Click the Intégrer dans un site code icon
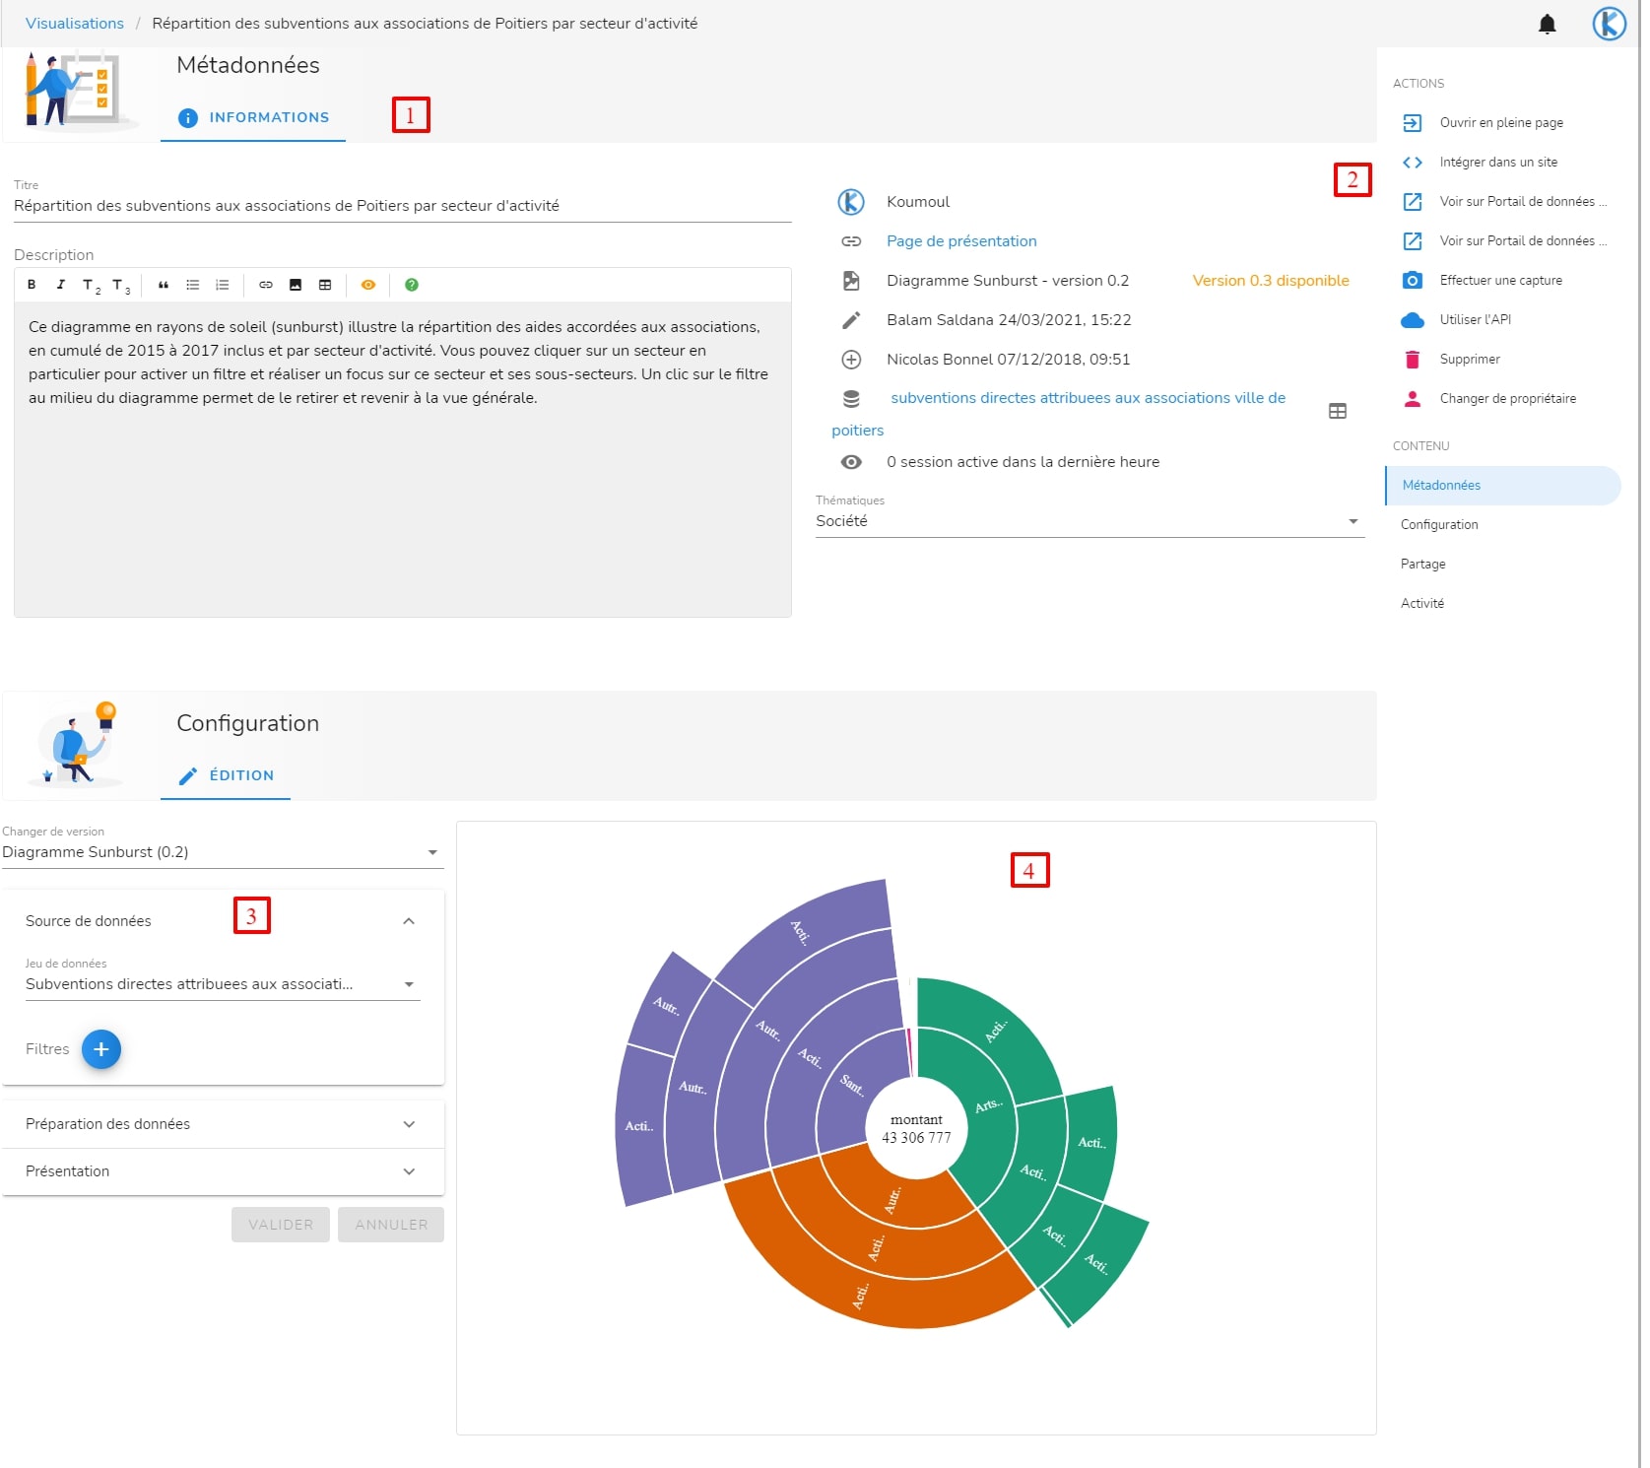 (x=1412, y=163)
